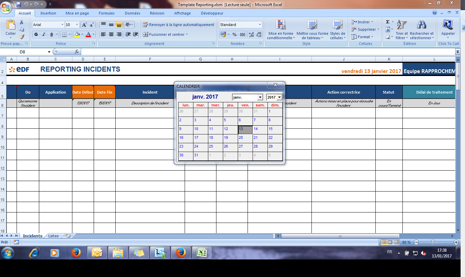Screen dimensions: 465x277
Task: Undo the last action
Action: tap(26, 4)
